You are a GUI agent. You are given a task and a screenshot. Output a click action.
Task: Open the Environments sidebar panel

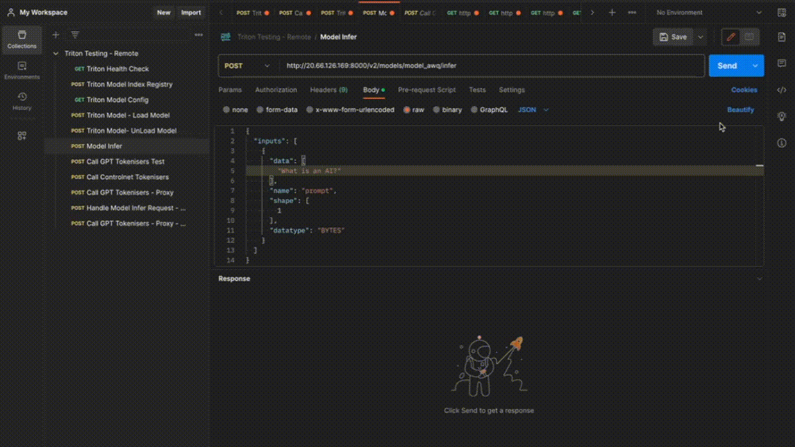click(22, 70)
